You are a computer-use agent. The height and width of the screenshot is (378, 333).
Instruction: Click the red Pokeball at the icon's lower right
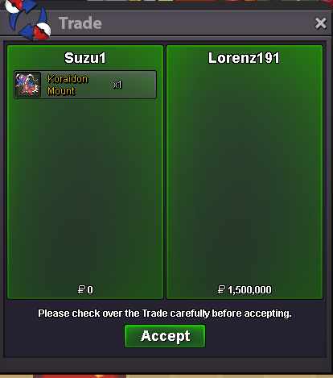point(43,31)
